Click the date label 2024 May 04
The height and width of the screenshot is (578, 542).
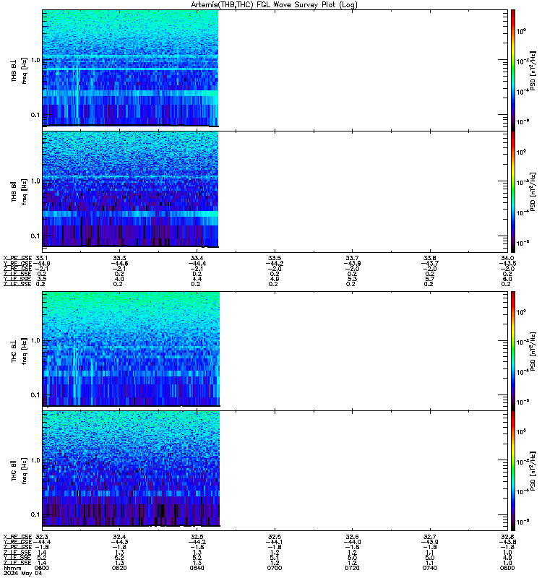coord(23,573)
